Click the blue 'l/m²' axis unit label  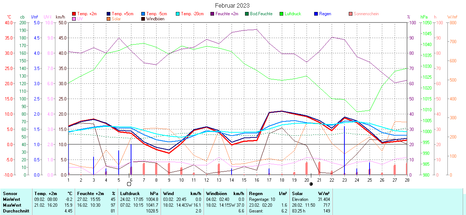[35, 17]
